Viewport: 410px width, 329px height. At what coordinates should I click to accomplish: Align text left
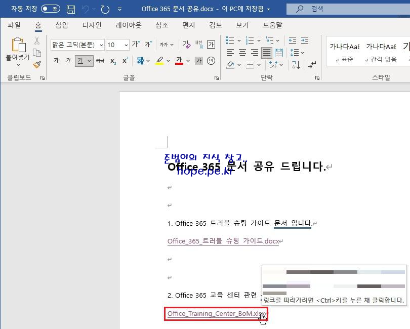230,53
